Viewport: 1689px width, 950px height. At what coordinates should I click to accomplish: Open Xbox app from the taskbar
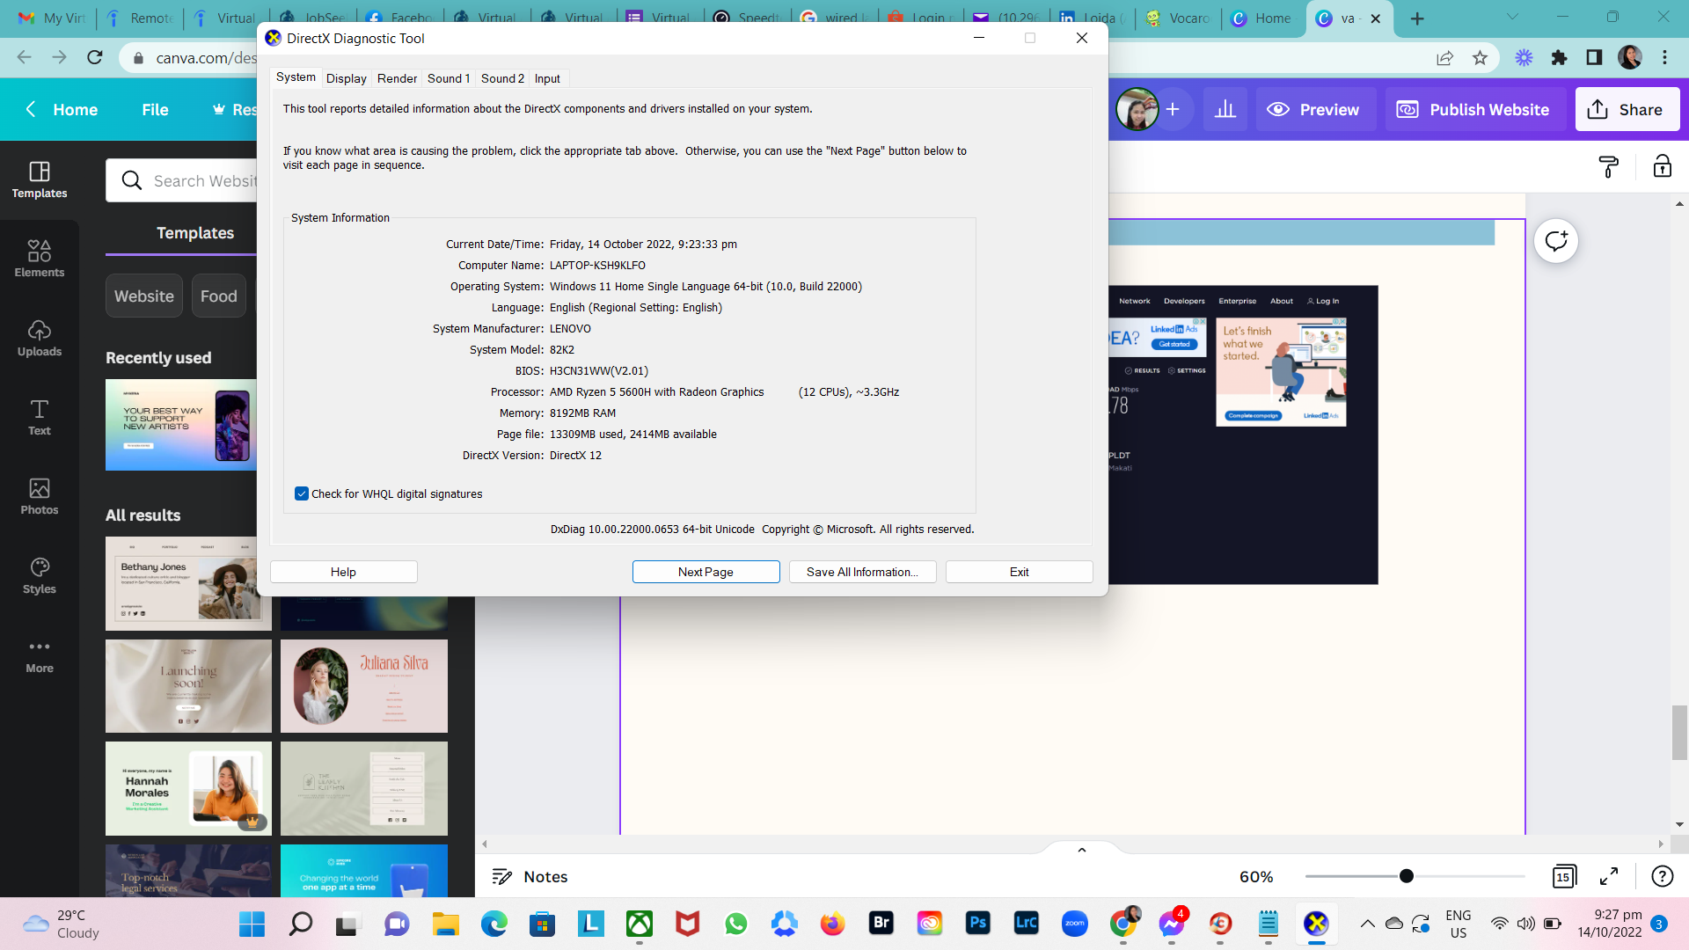coord(639,924)
